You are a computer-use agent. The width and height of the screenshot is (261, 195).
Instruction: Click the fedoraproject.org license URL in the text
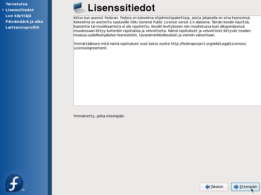[208, 44]
